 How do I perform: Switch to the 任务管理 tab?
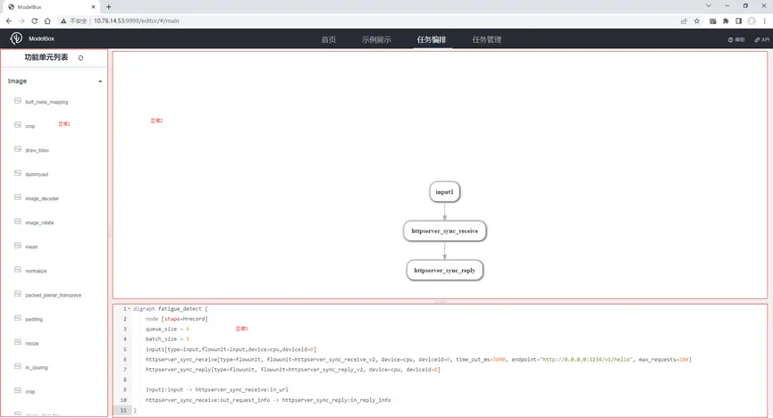click(487, 39)
